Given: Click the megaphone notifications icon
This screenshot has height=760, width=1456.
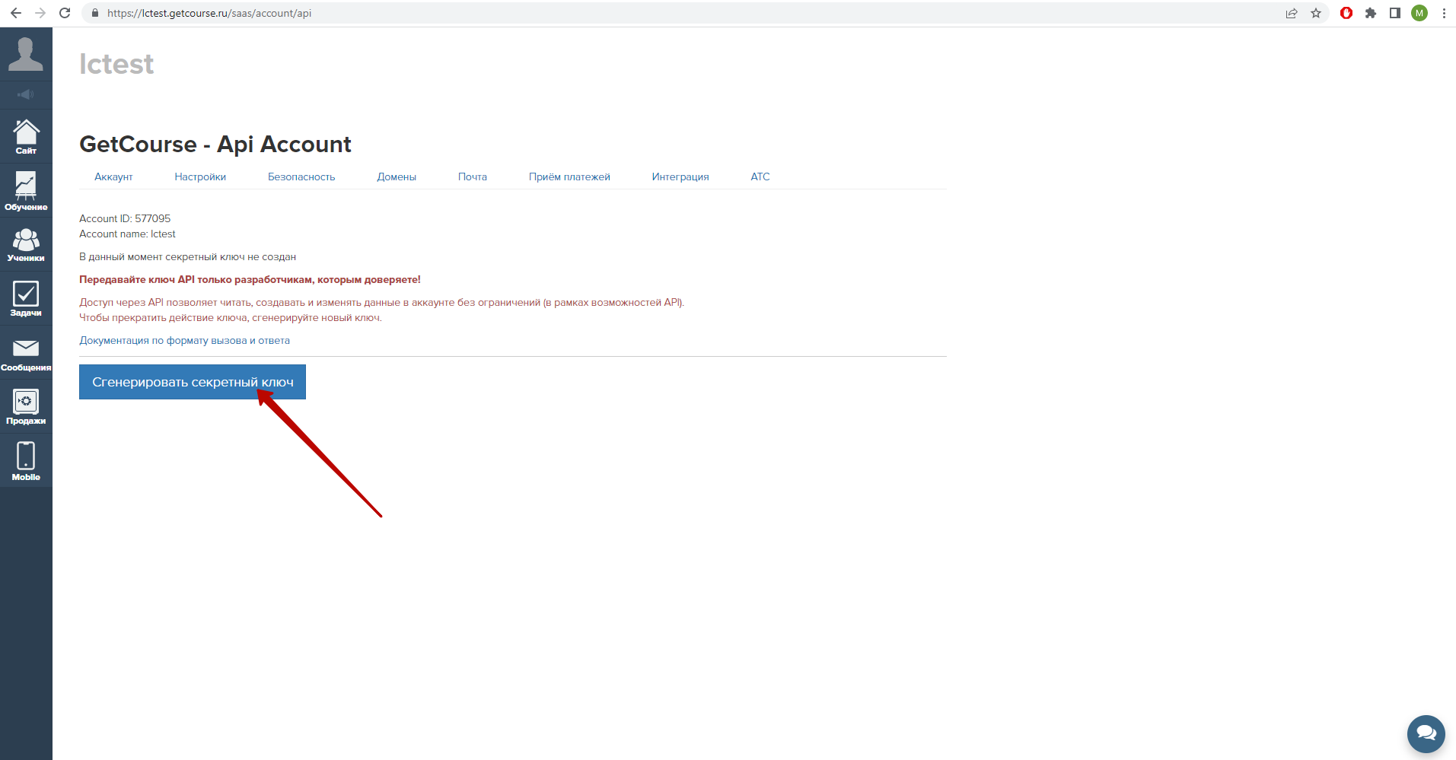Looking at the screenshot, I should pyautogui.click(x=26, y=94).
